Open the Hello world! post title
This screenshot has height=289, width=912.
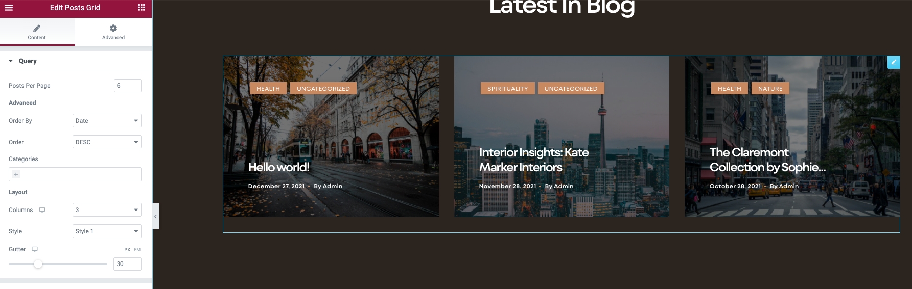click(x=279, y=167)
